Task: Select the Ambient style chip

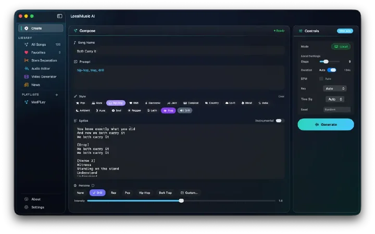Action: tap(83, 111)
